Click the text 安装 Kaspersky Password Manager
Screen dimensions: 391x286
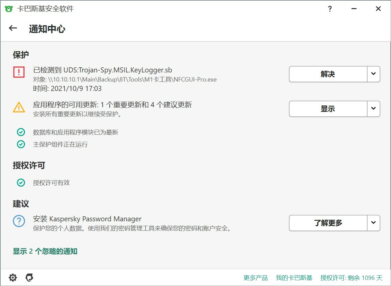[x=87, y=219]
